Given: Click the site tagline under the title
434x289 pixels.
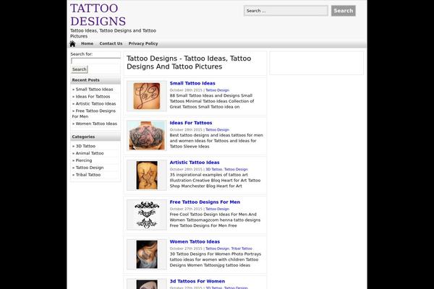Looking at the screenshot, I should coord(113,33).
